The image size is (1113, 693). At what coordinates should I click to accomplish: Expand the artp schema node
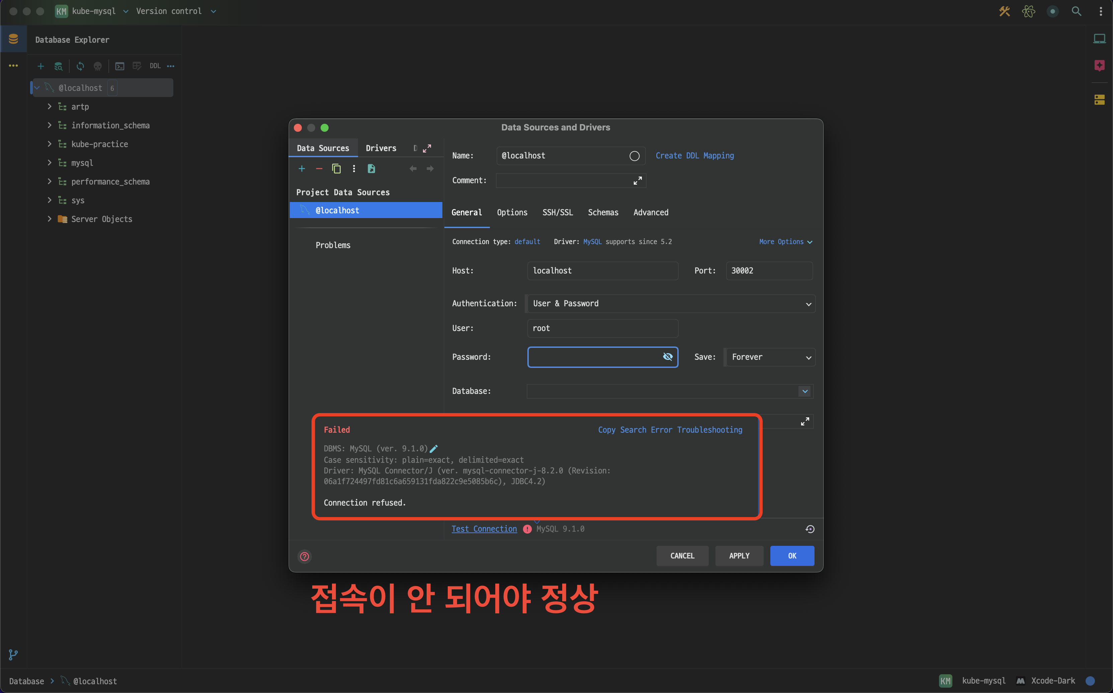50,106
